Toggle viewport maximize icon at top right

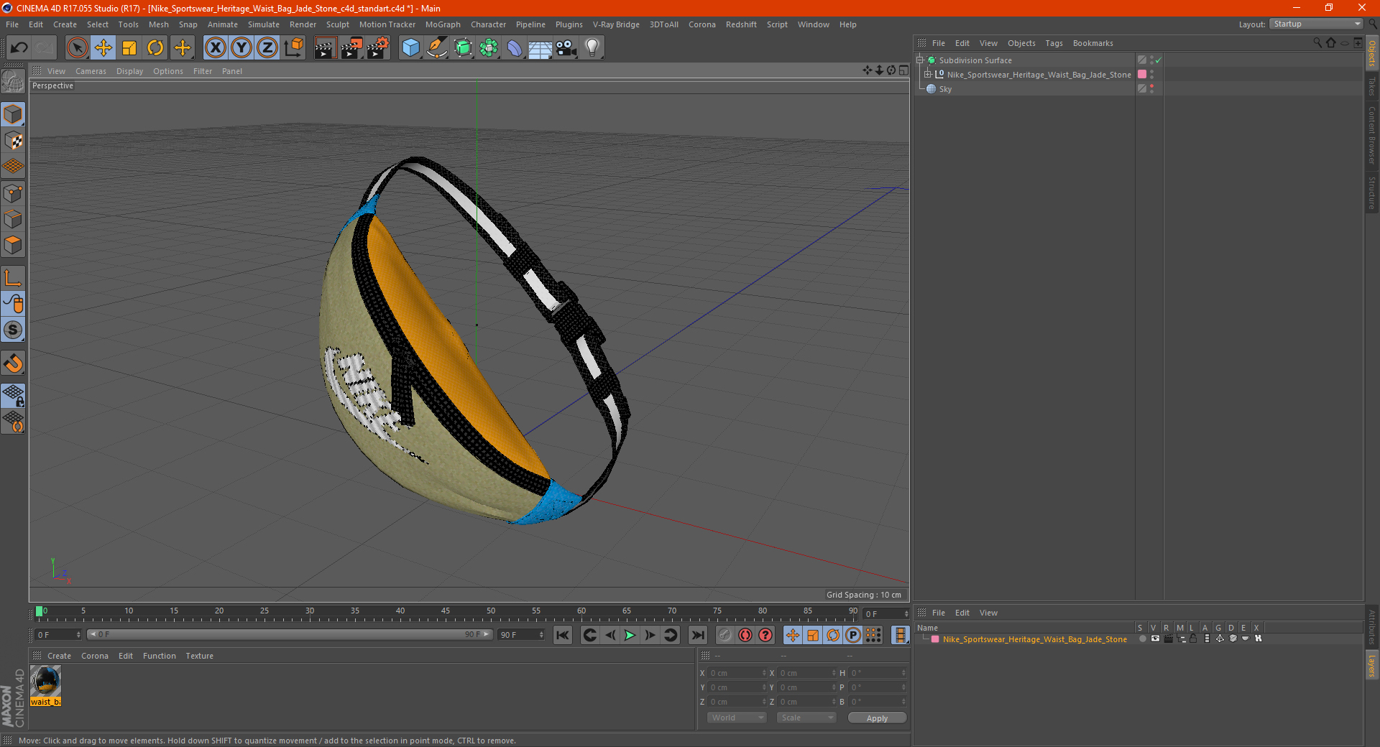903,70
